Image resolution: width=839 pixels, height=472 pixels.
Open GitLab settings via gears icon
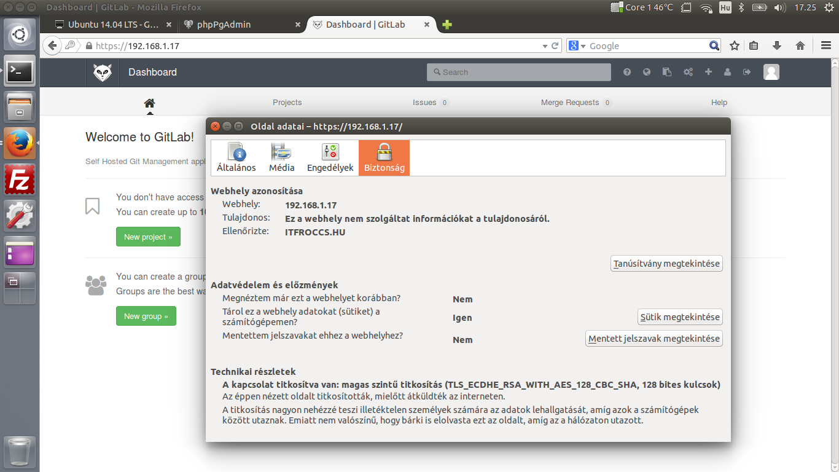pos(688,72)
